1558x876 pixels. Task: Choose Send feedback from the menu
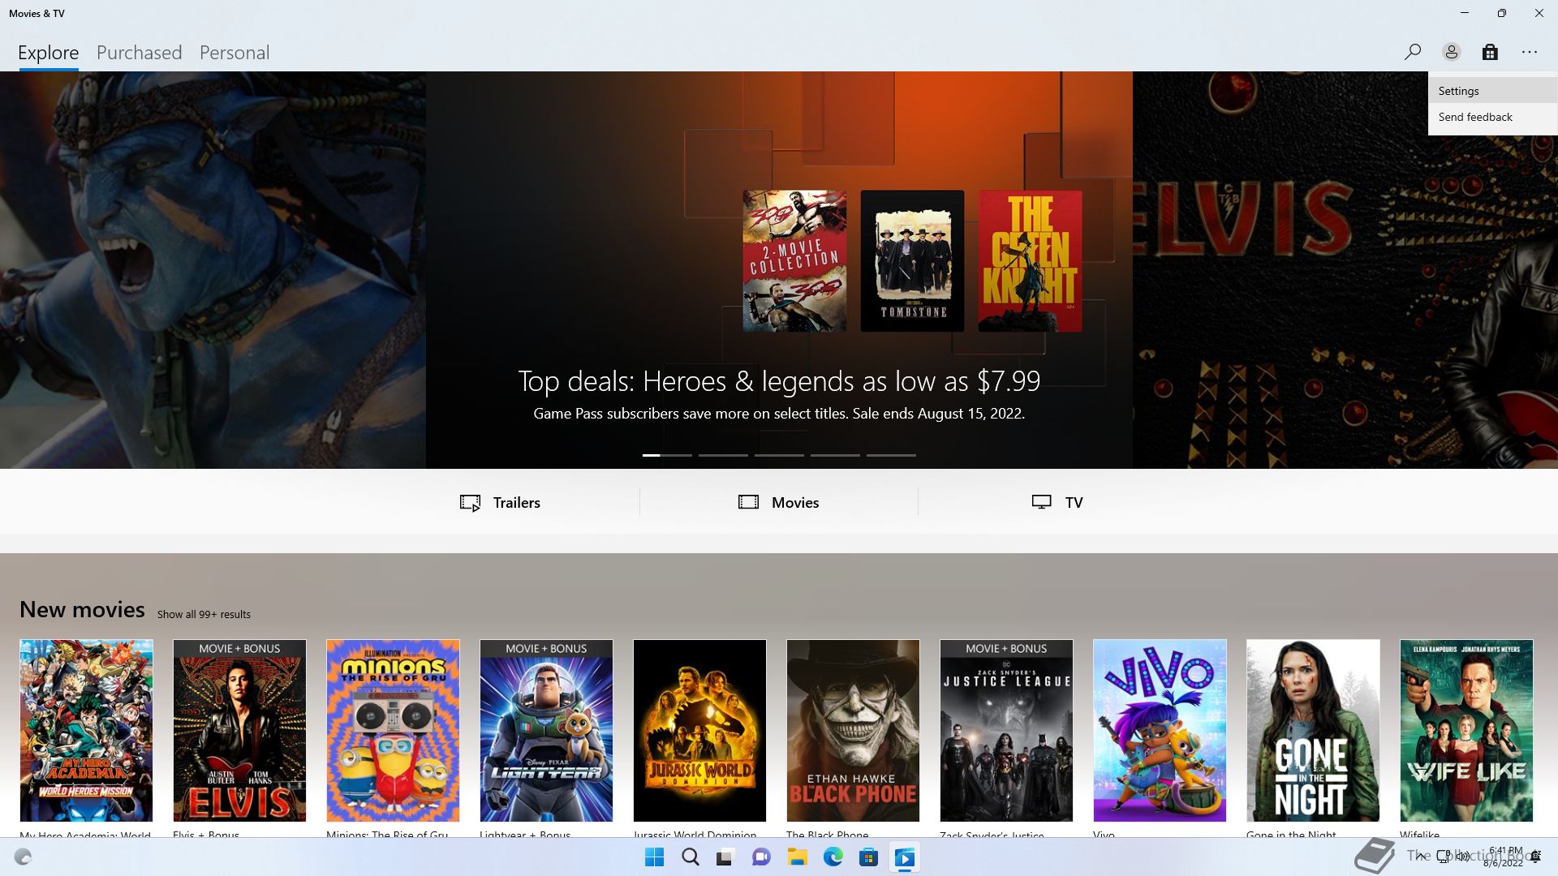pos(1493,117)
